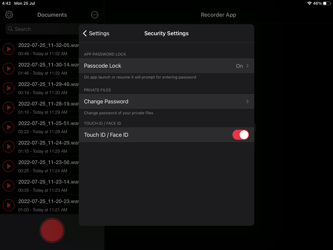Open the settings gear in Documents panel
The width and height of the screenshot is (333, 250).
(9, 15)
